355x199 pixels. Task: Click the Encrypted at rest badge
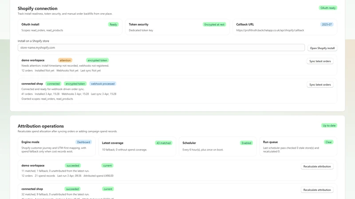click(x=214, y=24)
